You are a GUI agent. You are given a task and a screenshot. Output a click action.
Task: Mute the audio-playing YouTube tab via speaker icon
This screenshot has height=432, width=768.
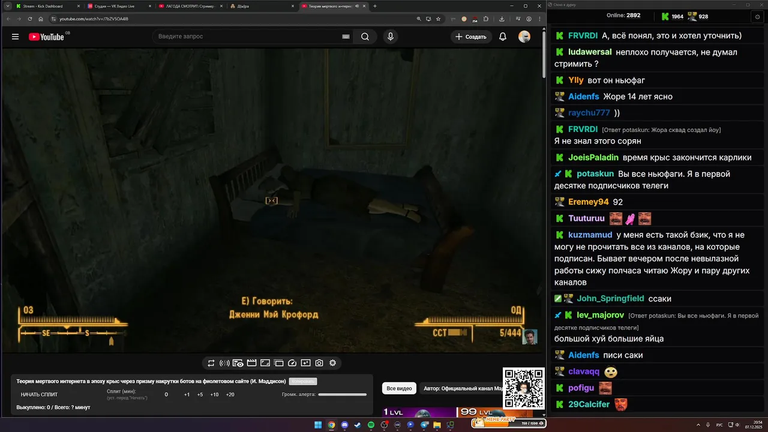357,6
